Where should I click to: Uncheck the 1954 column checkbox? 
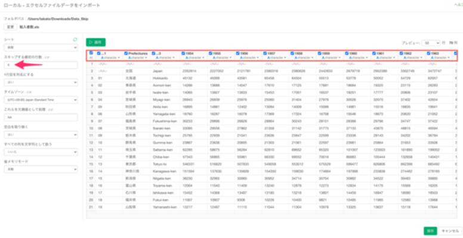[183, 54]
